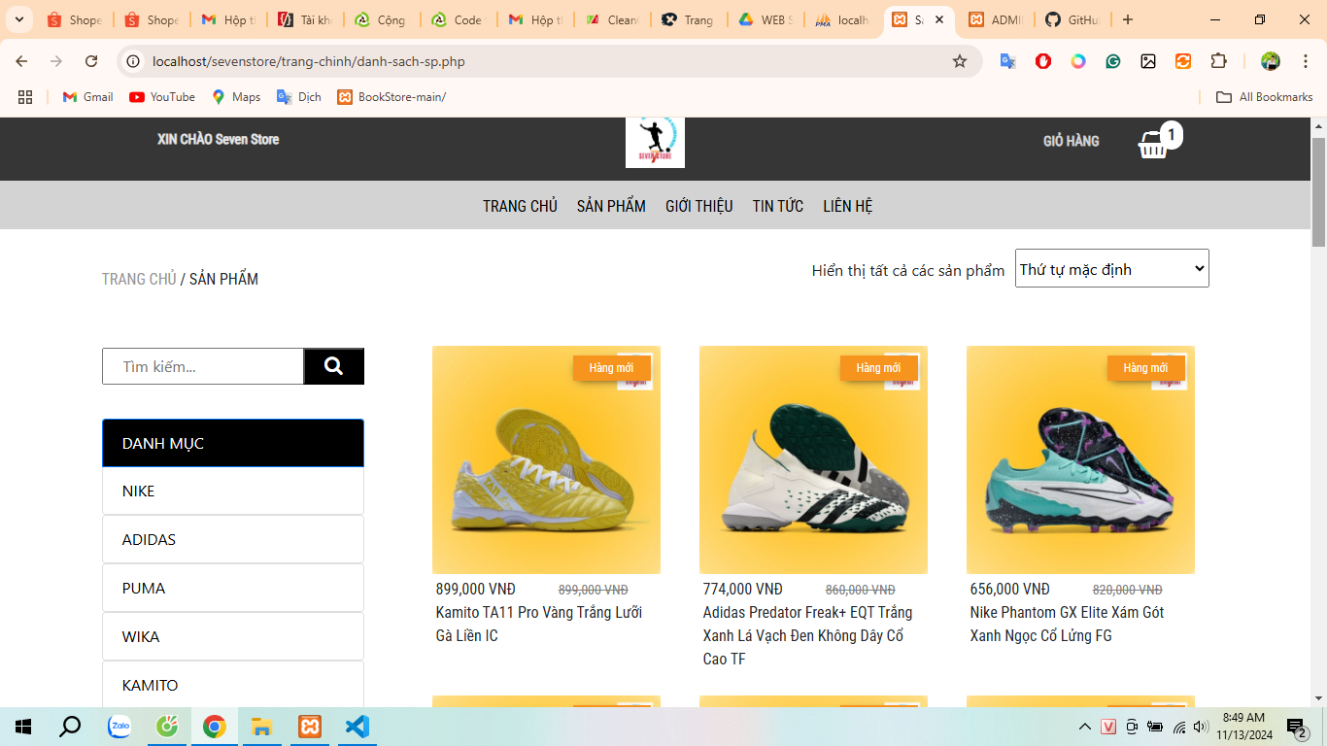This screenshot has width=1327, height=746.
Task: Open the Chrome three-dot menu
Action: [x=1306, y=61]
